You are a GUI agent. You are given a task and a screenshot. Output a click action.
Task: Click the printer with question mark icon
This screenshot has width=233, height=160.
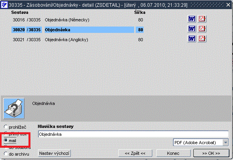click(x=14, y=109)
